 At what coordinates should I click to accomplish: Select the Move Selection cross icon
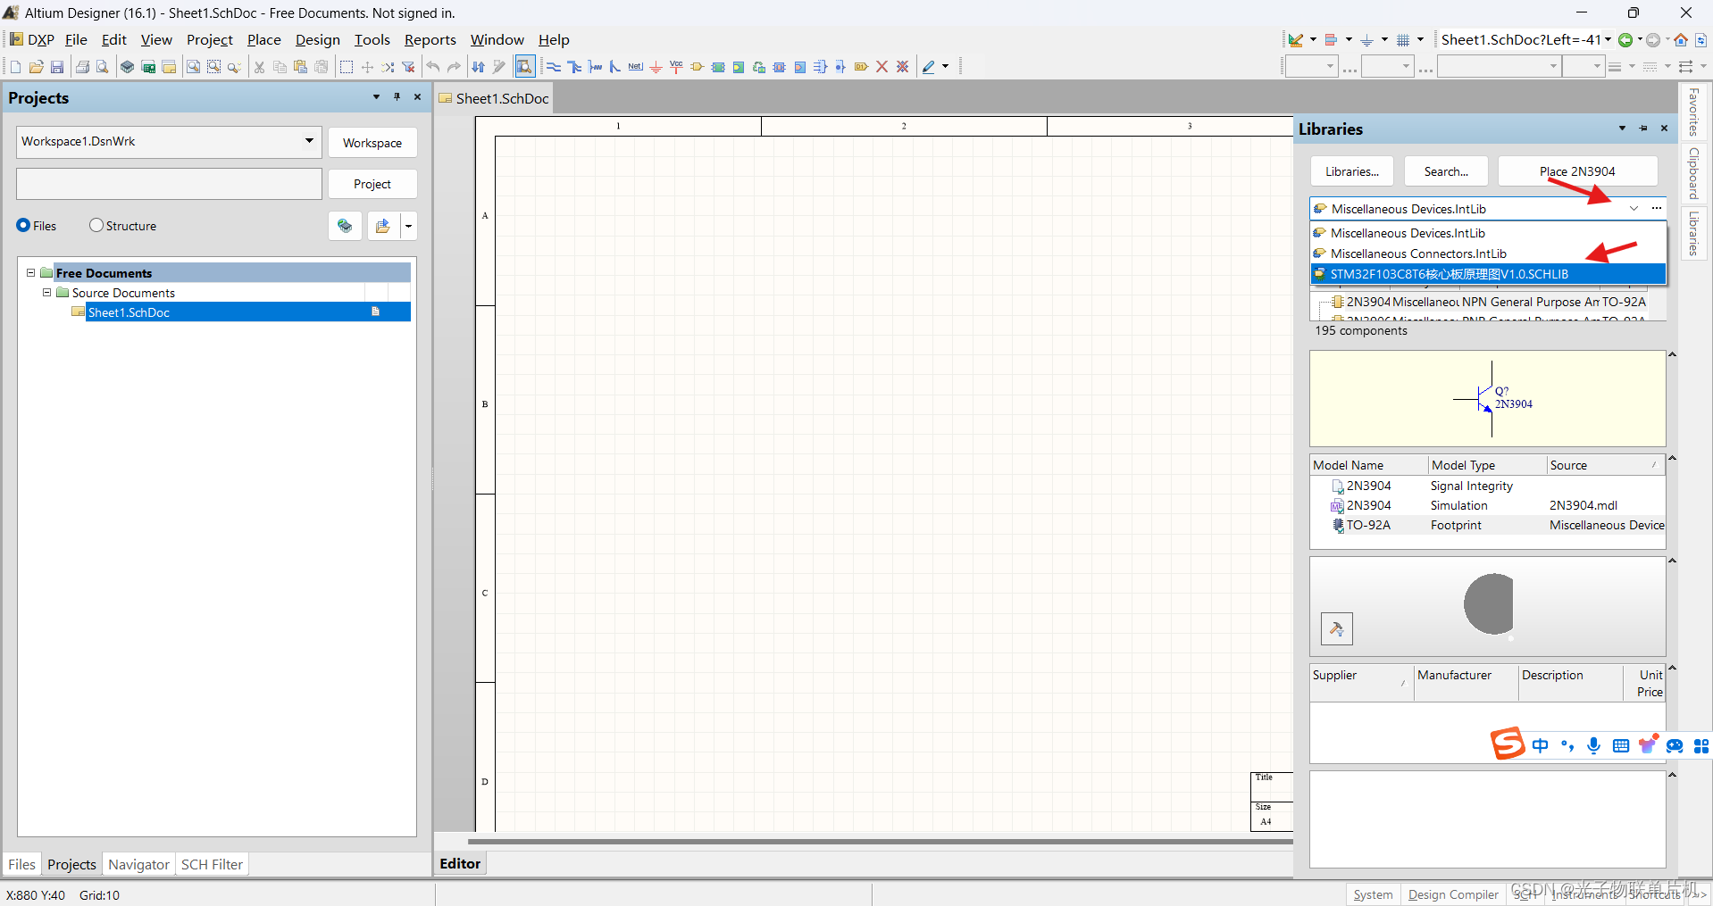(x=367, y=67)
